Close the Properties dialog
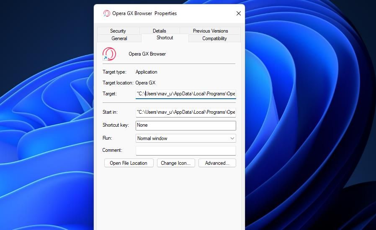 pyautogui.click(x=238, y=13)
